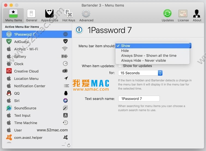Switch to the General tab
This screenshot has width=206, height=151.
click(31, 16)
